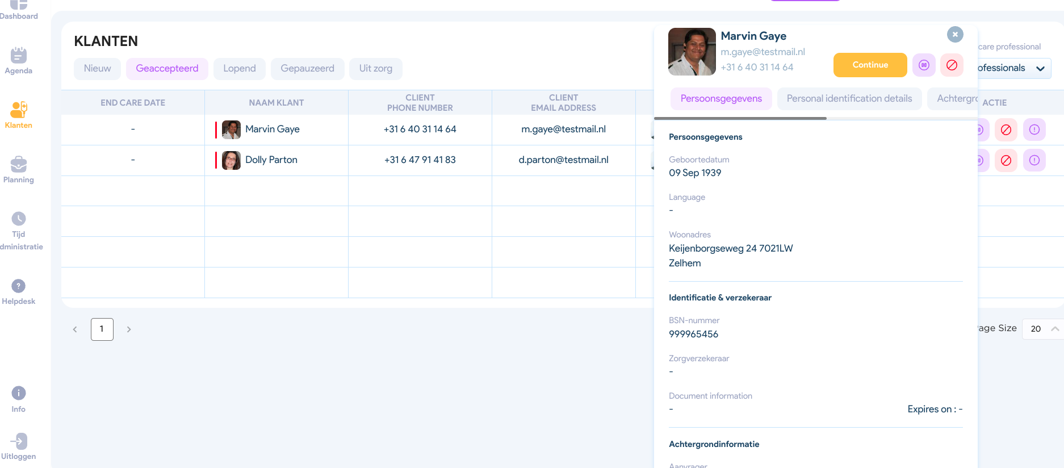Switch to the Lopend tab
Screen dimensions: 1064x468
tap(239, 69)
